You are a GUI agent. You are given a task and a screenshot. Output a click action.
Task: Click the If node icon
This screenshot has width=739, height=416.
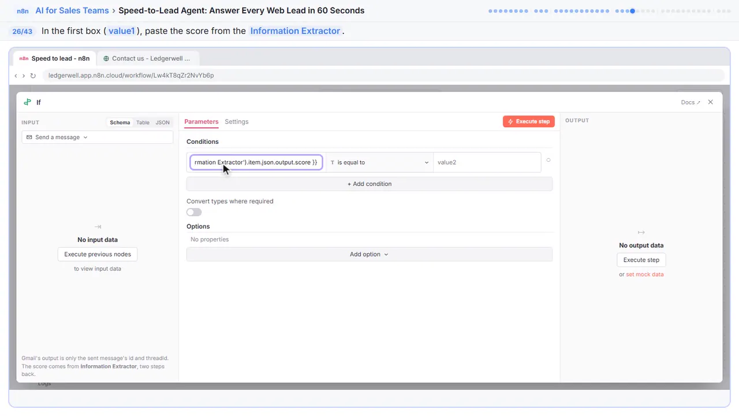27,102
